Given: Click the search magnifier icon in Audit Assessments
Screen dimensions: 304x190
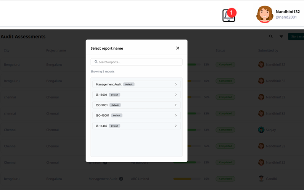Looking at the screenshot, I should [x=271, y=37].
